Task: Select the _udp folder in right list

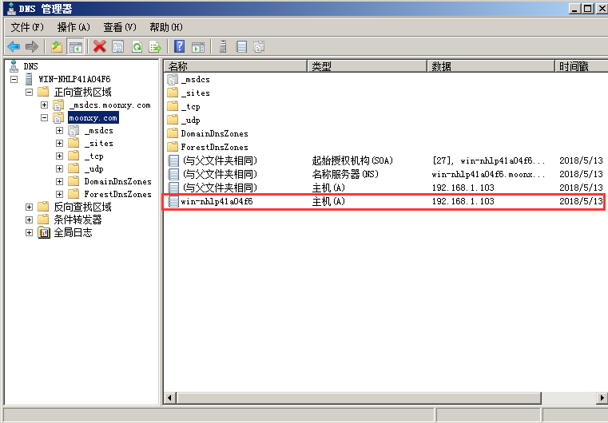Action: tap(190, 120)
